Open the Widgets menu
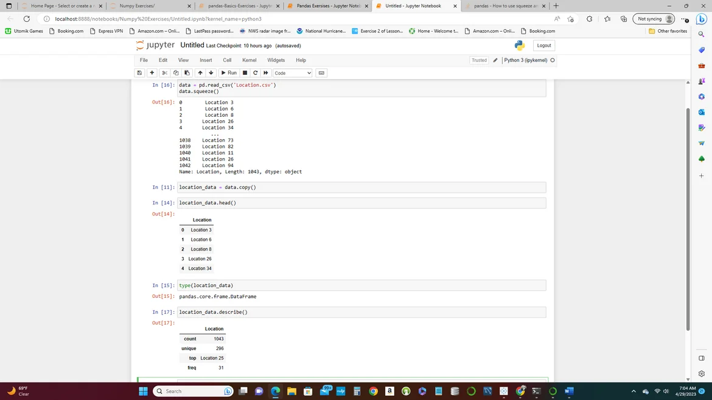712x400 pixels. tap(276, 60)
